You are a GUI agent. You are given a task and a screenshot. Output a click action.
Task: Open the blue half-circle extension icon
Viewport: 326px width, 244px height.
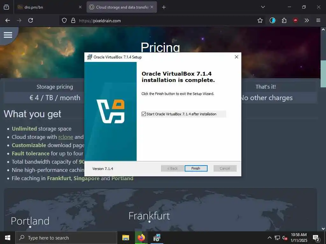pos(273,20)
